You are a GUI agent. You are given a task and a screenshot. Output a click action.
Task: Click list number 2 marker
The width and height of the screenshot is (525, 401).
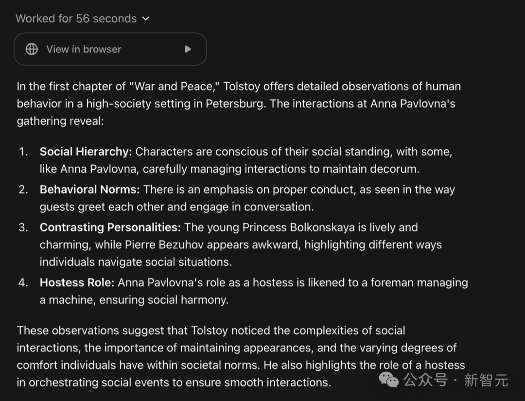click(23, 189)
